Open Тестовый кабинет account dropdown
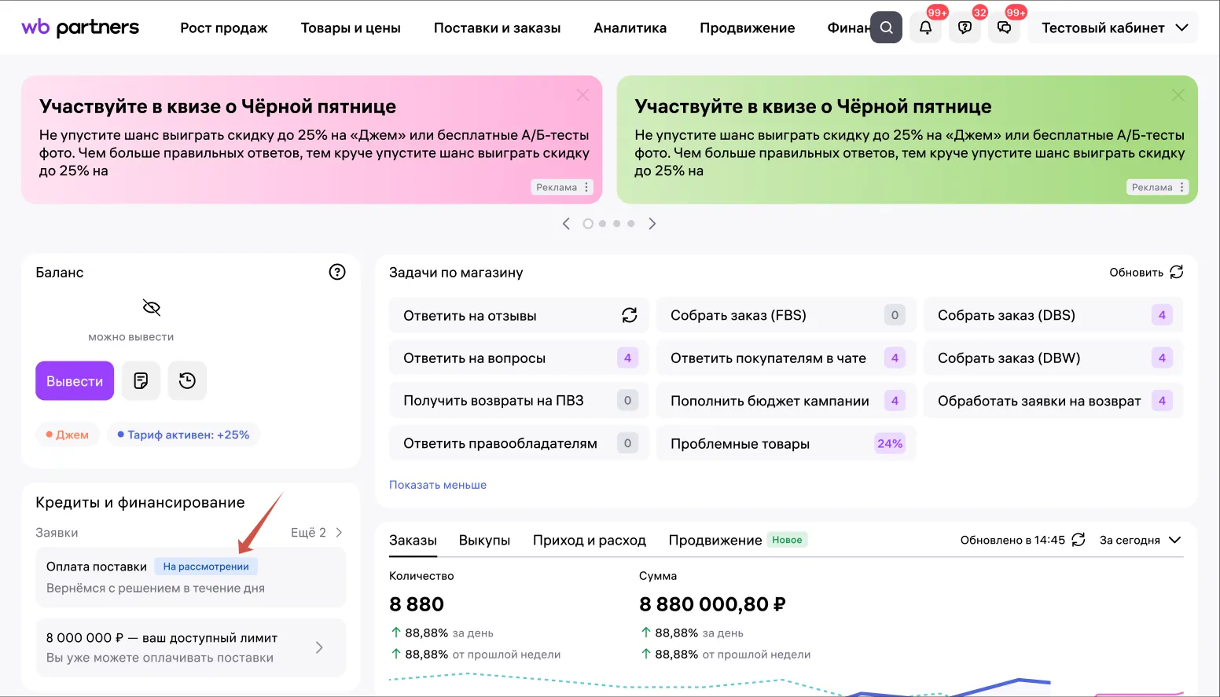The height and width of the screenshot is (697, 1220). [1113, 28]
